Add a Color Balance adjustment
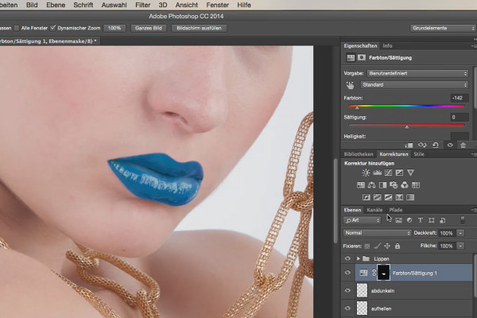 (x=372, y=185)
